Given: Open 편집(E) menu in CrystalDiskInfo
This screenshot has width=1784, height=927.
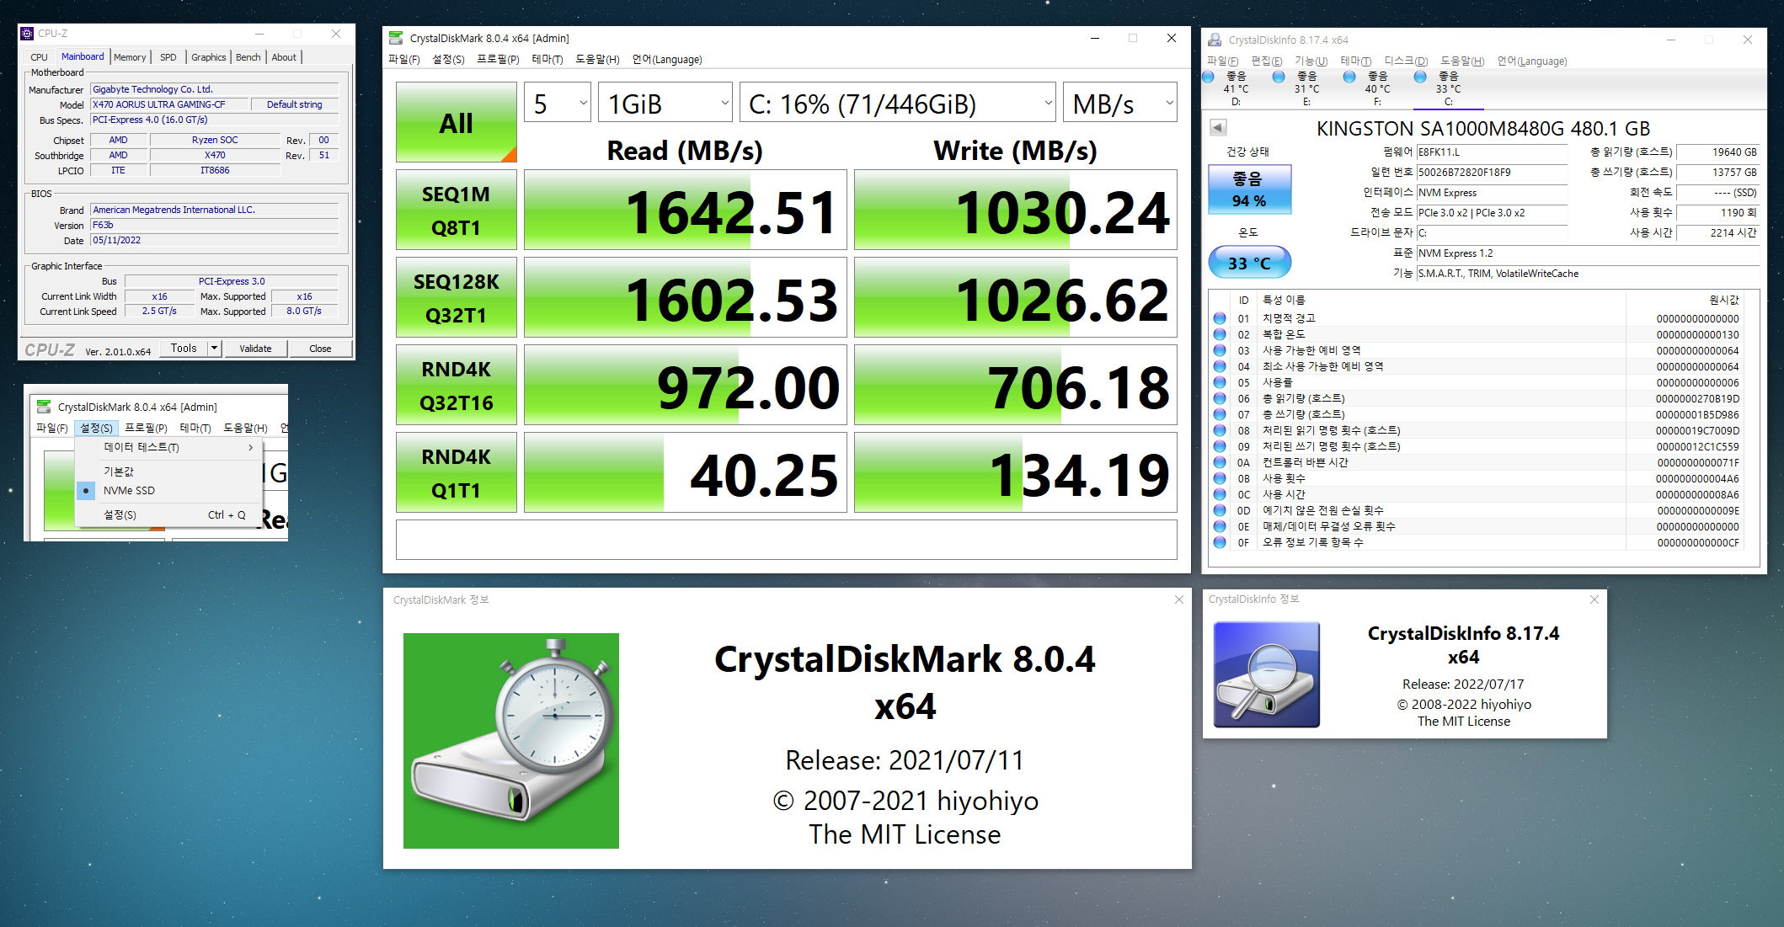Looking at the screenshot, I should coord(1267,61).
